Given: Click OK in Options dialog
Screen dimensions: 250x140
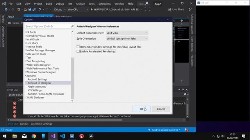Looking at the screenshot, I should pos(141,109).
